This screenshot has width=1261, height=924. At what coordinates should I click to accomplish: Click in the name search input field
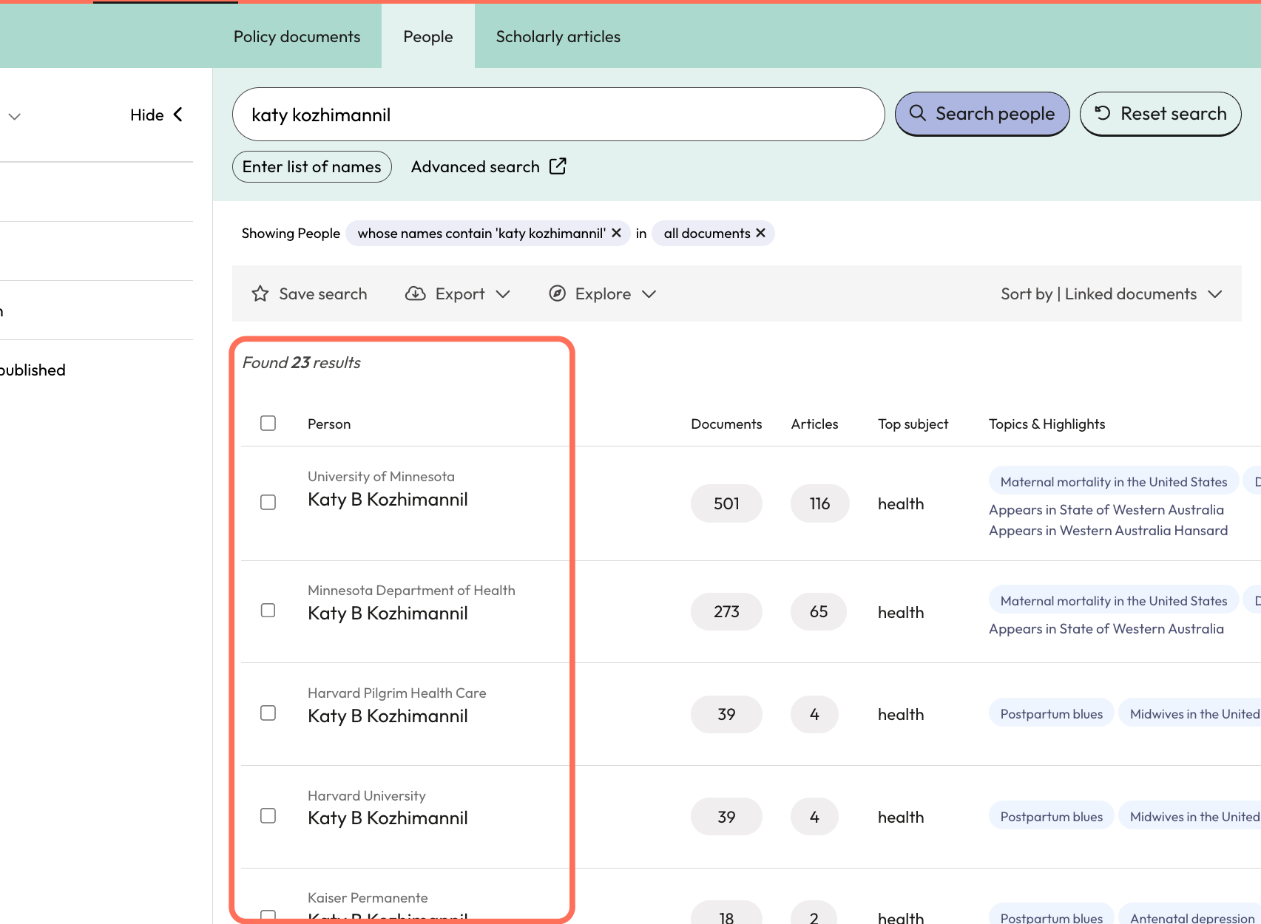click(x=558, y=115)
